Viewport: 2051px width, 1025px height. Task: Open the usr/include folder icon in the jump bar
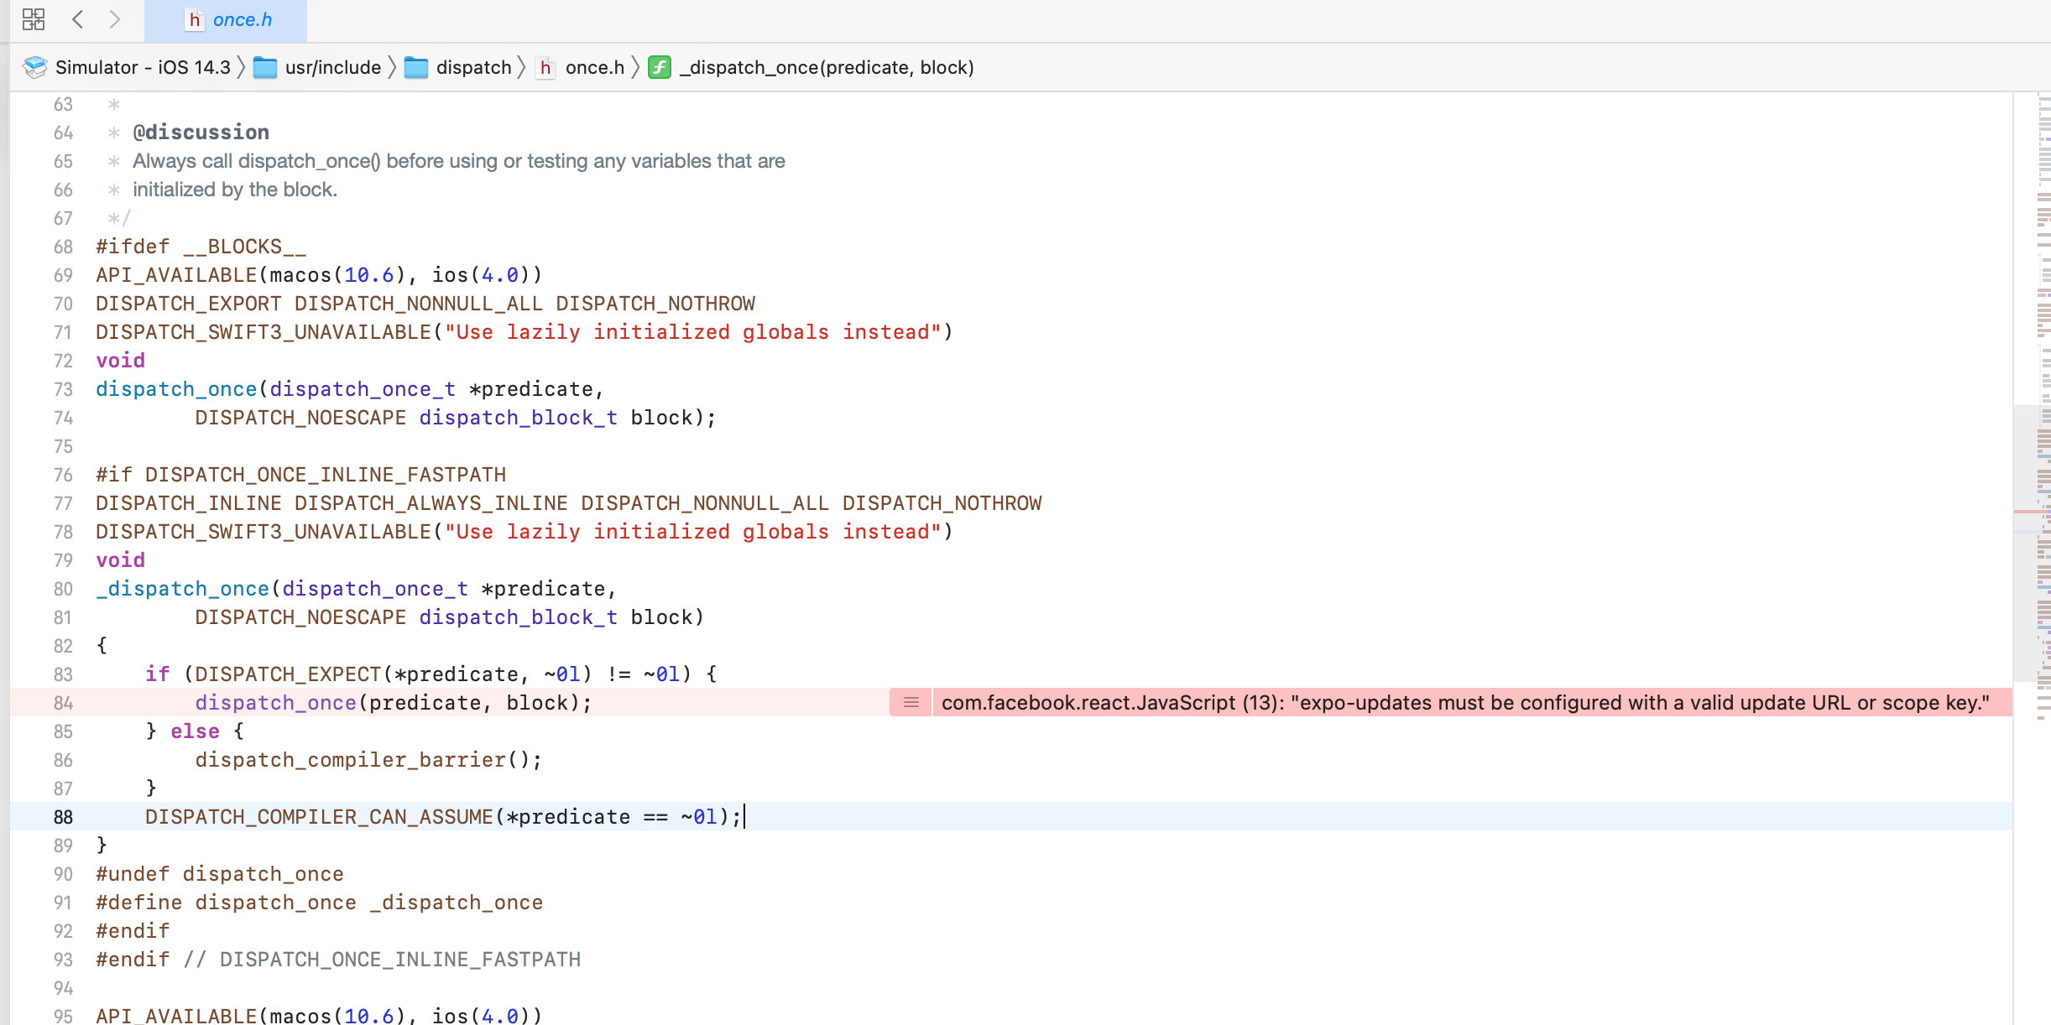coord(265,68)
